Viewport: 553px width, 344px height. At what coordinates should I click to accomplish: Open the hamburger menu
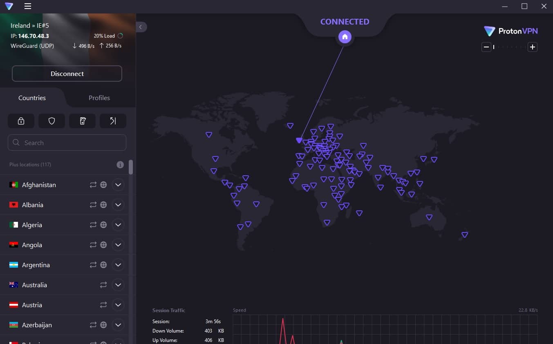pyautogui.click(x=28, y=6)
